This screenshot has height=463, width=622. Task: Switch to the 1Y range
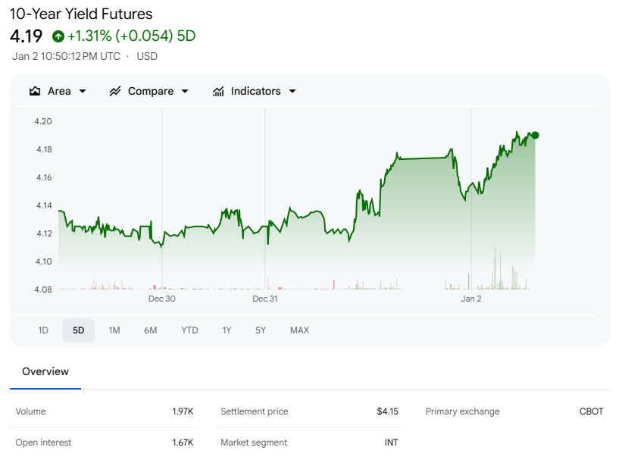coord(227,330)
